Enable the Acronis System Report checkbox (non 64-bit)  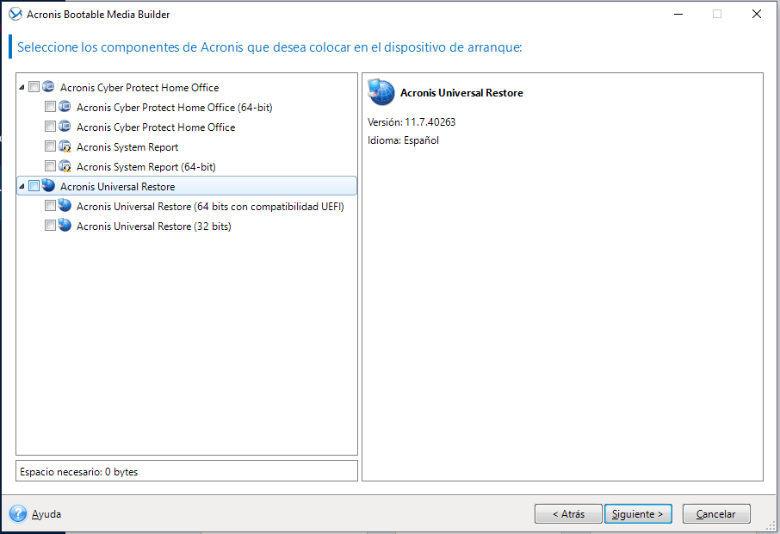(x=50, y=146)
